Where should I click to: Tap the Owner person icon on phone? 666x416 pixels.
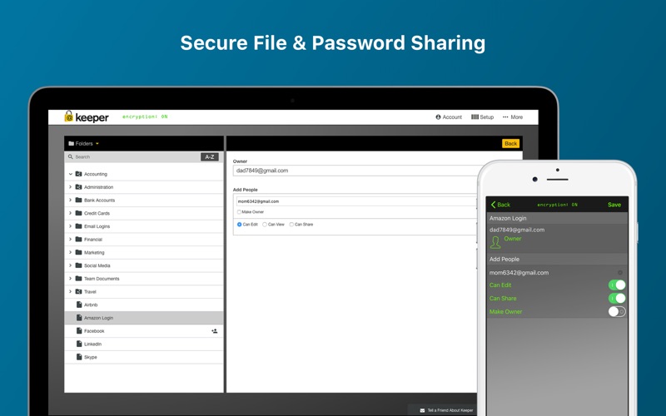(495, 242)
